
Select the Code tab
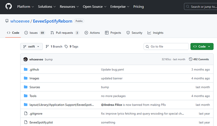tap(13, 33)
